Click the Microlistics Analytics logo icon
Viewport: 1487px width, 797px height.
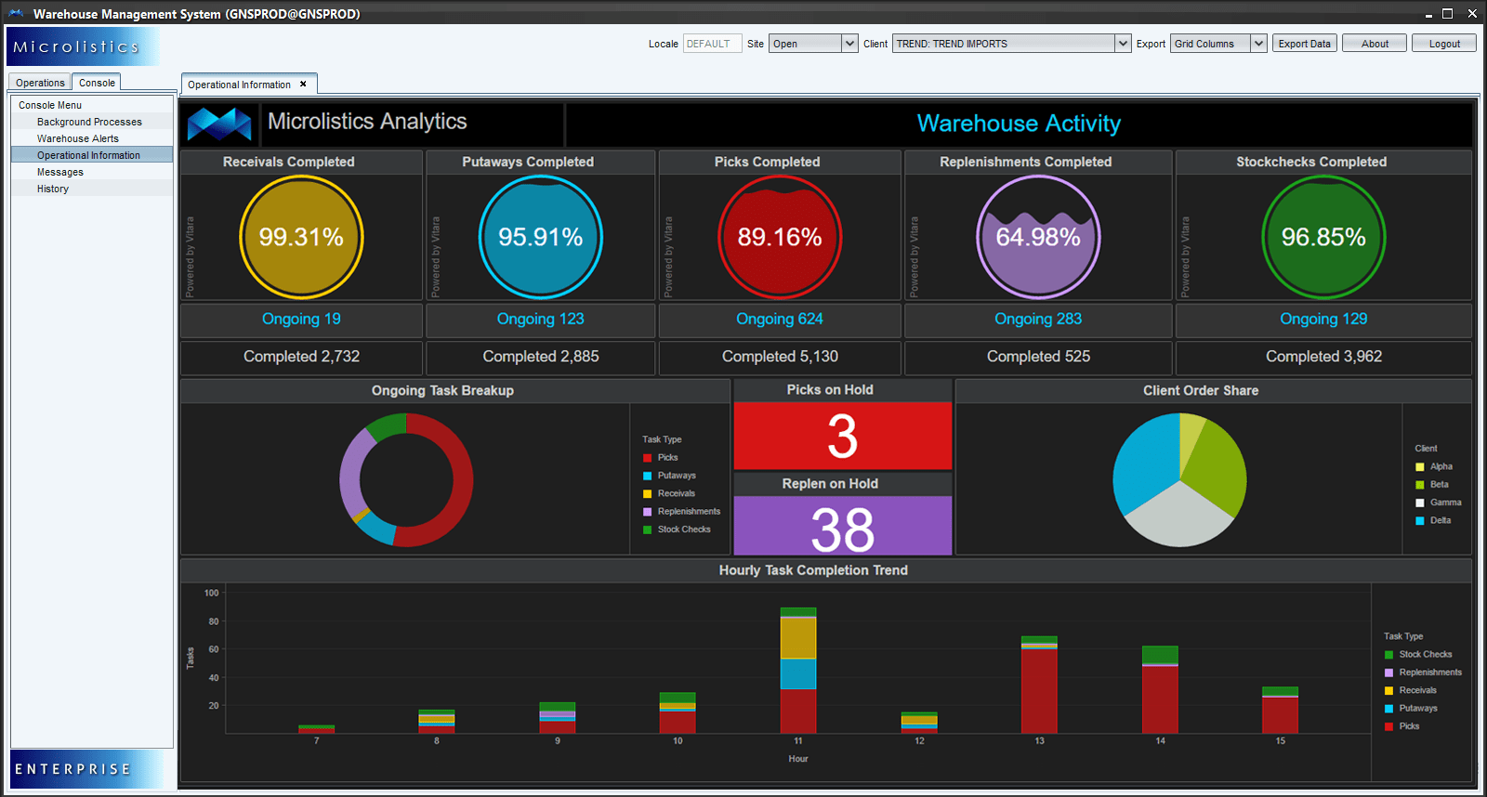tap(219, 124)
